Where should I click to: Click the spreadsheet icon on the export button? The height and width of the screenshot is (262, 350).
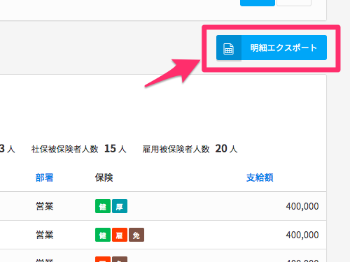coord(228,49)
